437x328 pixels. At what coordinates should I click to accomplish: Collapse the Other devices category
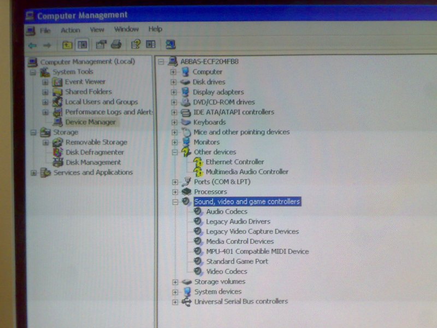pyautogui.click(x=174, y=153)
